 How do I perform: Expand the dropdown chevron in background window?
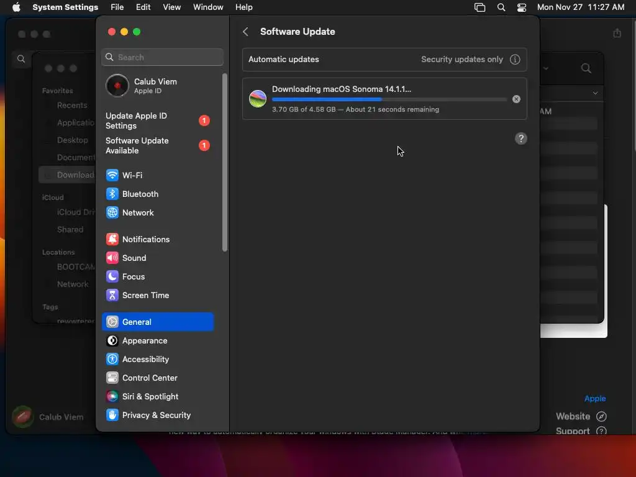pyautogui.click(x=595, y=93)
